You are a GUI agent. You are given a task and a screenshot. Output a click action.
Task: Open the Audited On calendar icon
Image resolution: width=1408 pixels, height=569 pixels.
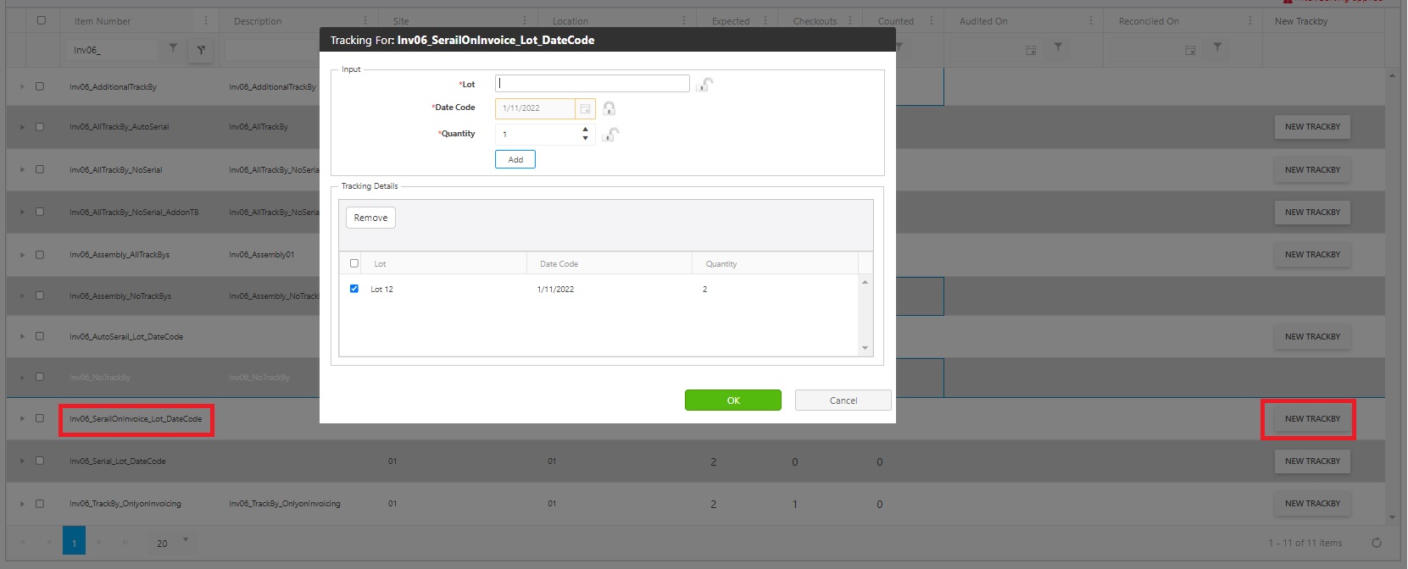click(x=1031, y=50)
